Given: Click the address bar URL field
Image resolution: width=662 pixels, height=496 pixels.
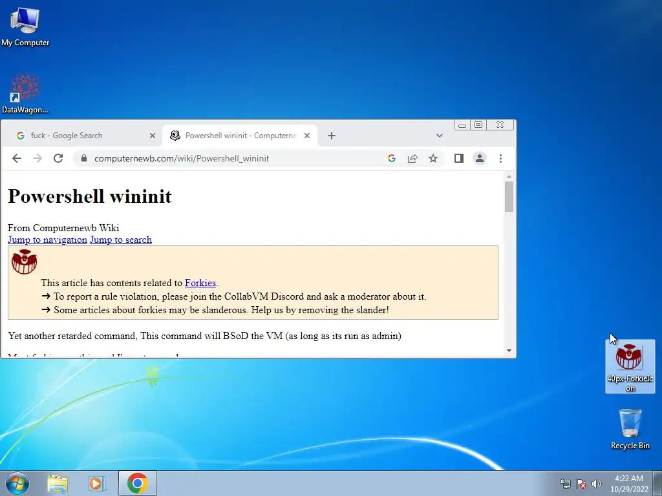Looking at the screenshot, I should 237,158.
